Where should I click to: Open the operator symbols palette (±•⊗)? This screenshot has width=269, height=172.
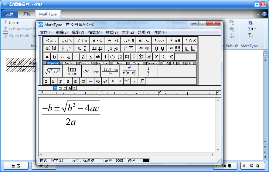point(97,41)
